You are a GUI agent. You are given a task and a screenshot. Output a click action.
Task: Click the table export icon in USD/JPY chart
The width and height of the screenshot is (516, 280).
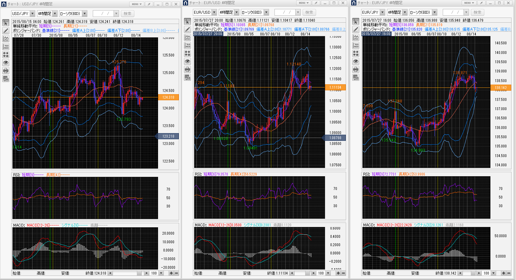(6, 79)
